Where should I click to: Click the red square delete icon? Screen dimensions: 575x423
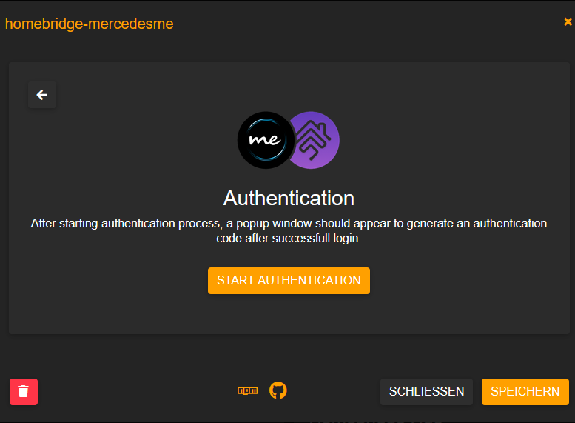[x=24, y=391]
